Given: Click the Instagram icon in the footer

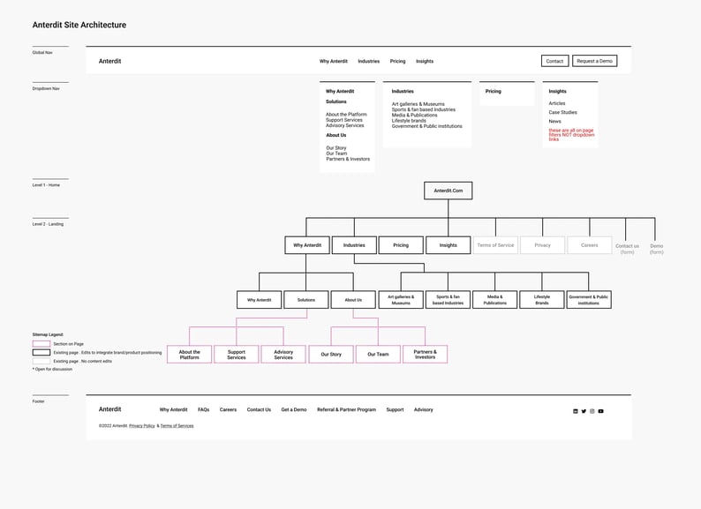Looking at the screenshot, I should 592,411.
